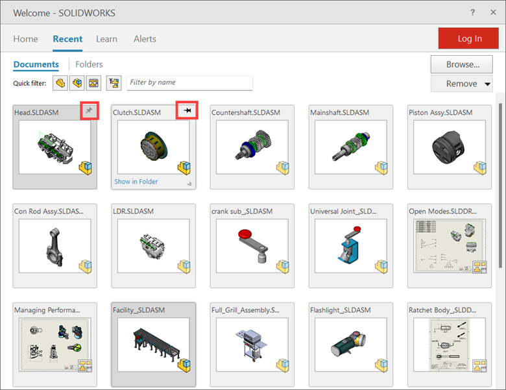Filter recent documents by drawings
Viewport: 506px width, 390px height.
[x=93, y=83]
